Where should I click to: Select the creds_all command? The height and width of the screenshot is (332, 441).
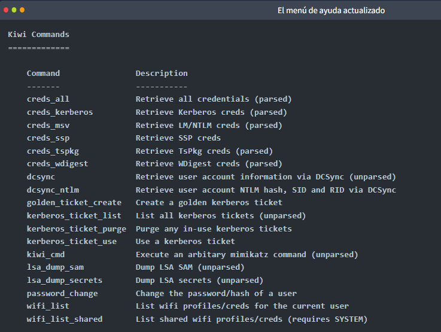pyautogui.click(x=48, y=99)
